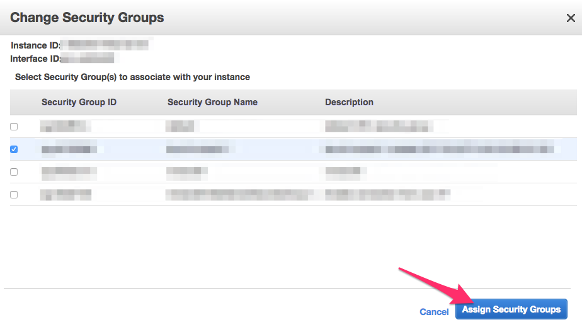Click the first row's Description text
This screenshot has width=582, height=327.
point(384,126)
